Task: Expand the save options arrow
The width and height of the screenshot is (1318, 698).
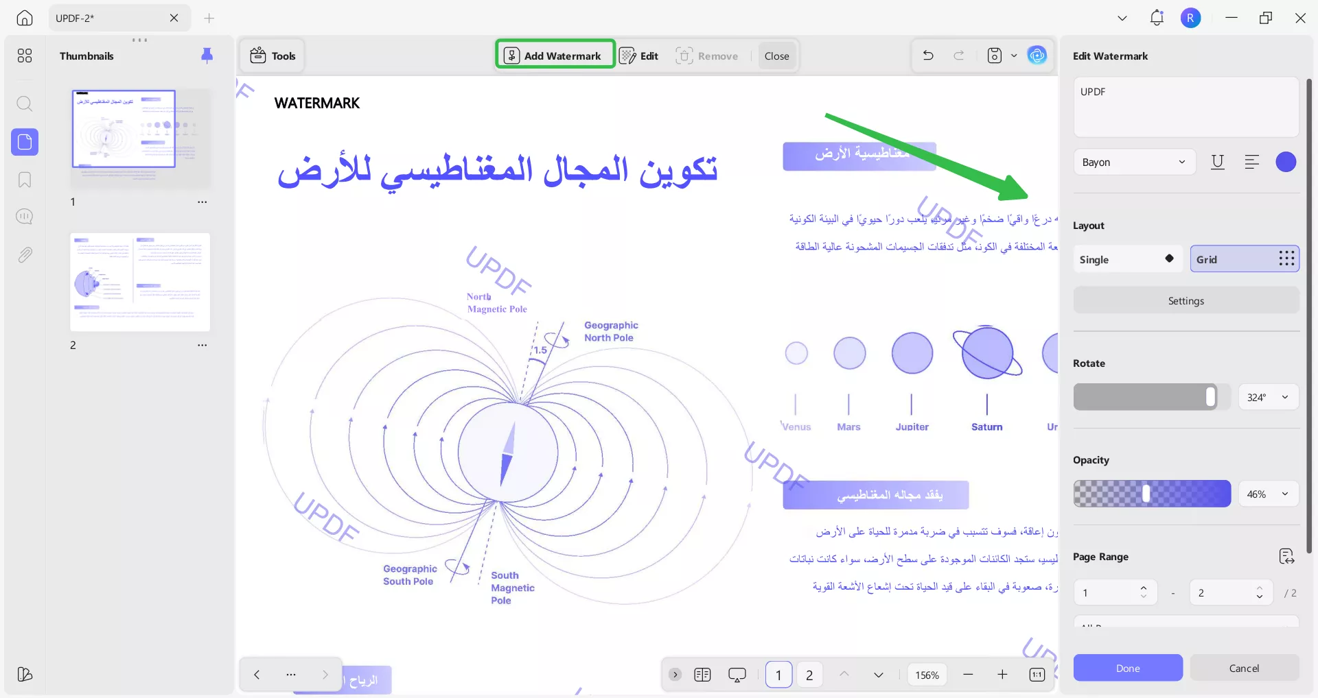Action: 1014,56
